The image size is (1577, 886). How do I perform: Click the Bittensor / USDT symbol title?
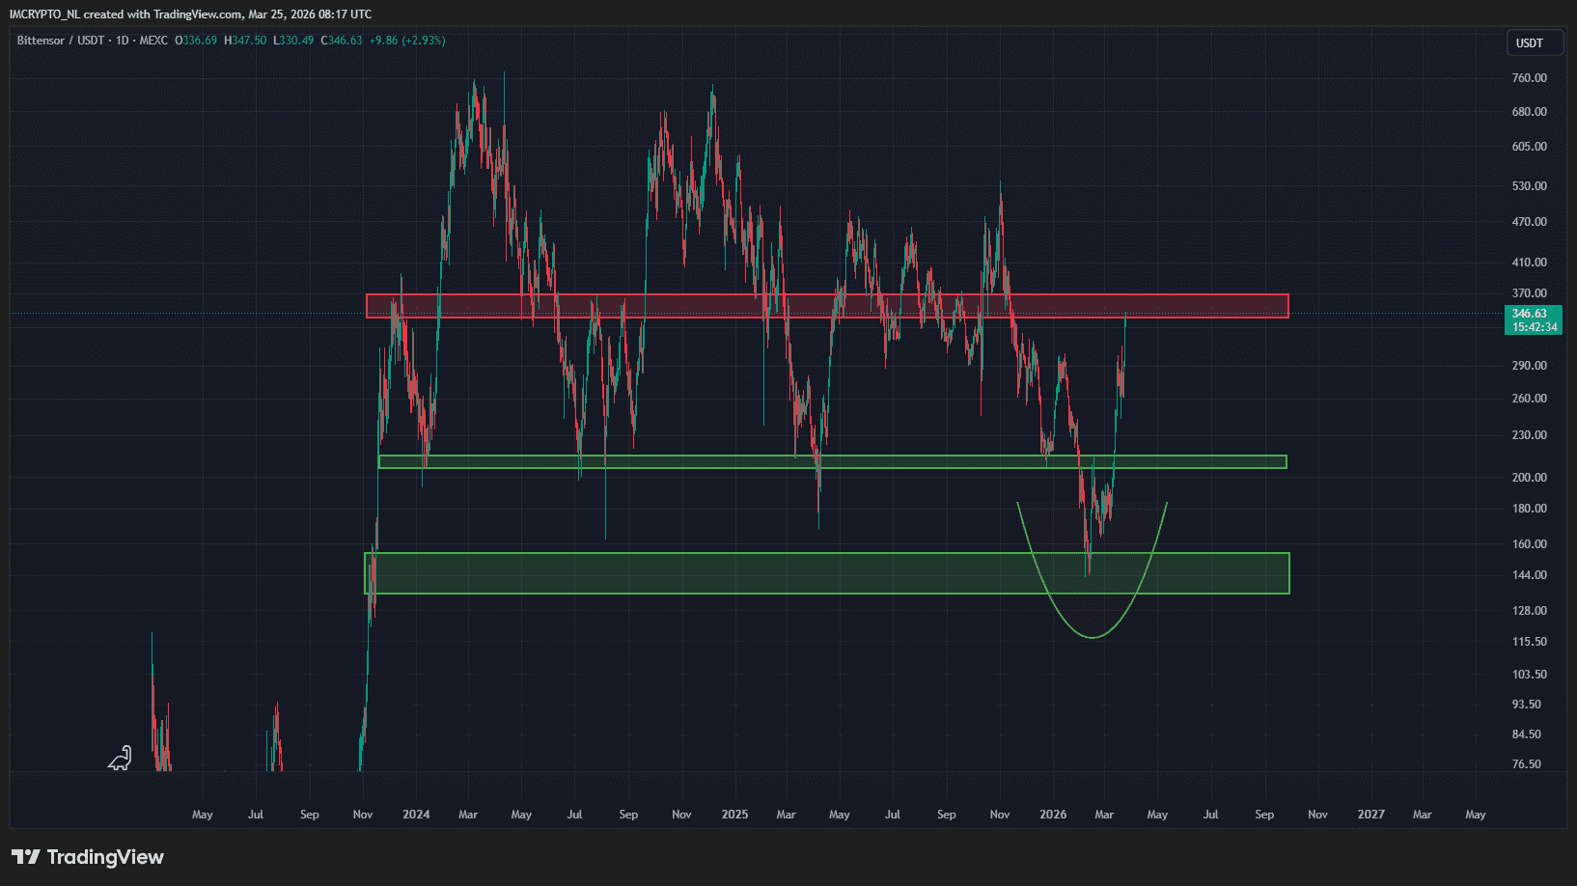(61, 41)
